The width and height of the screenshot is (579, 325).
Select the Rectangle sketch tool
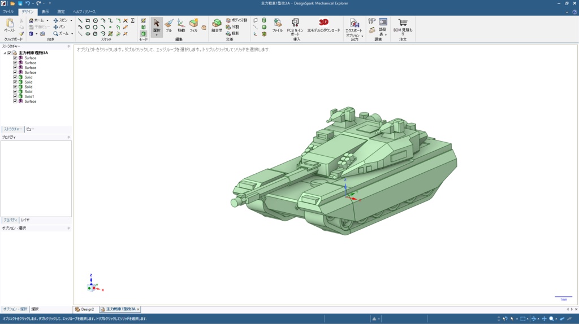tap(88, 21)
